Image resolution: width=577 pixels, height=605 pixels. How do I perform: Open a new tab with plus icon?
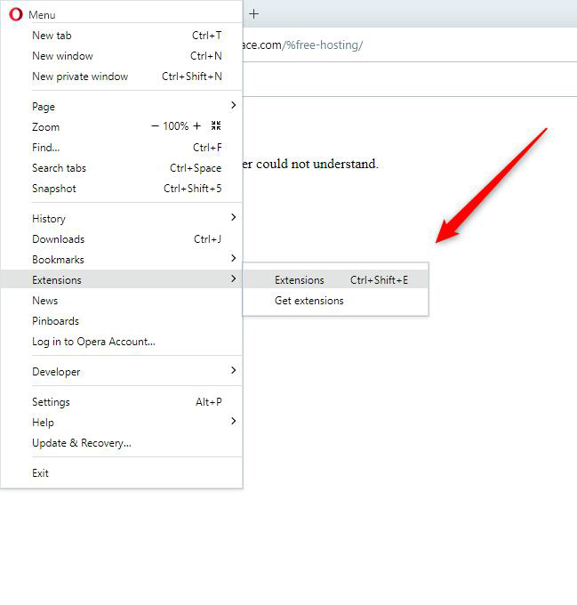coord(253,14)
